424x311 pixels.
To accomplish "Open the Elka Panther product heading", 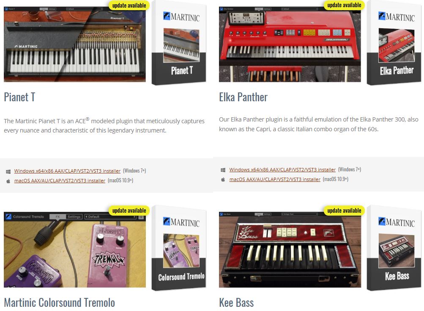I will point(243,97).
